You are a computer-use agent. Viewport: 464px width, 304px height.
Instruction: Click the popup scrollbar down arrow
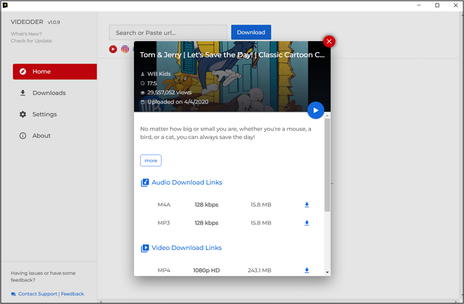pyautogui.click(x=327, y=272)
